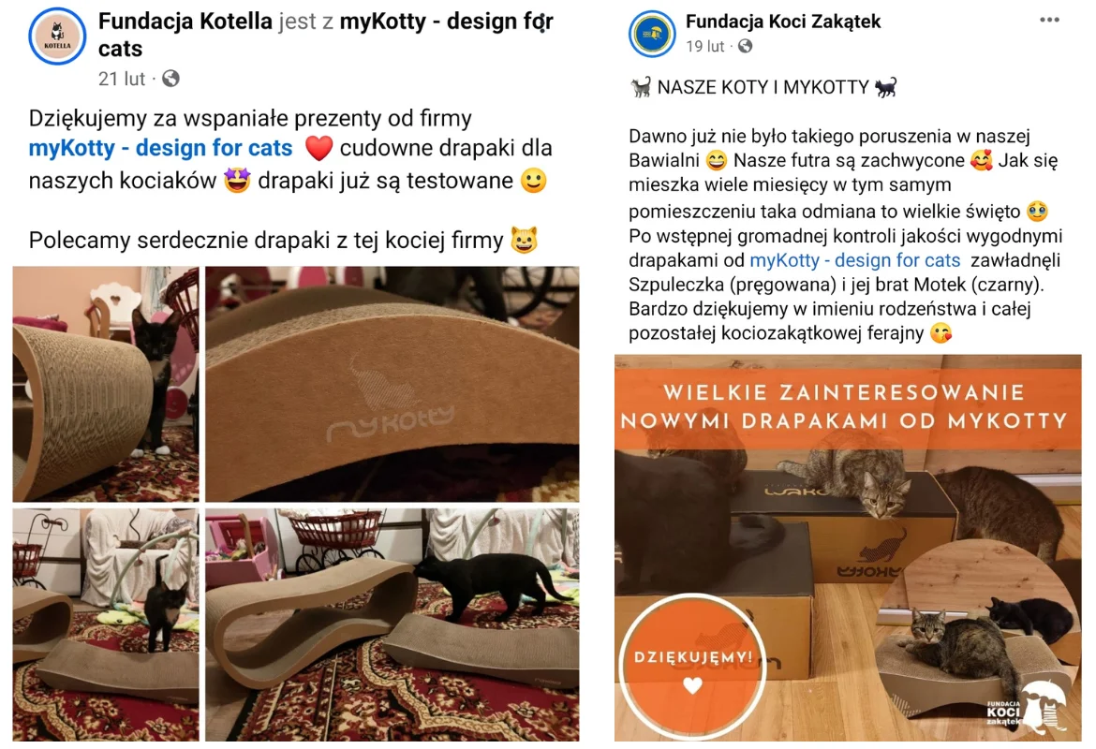Click the 21 lut post timestamp
The height and width of the screenshot is (749, 1096).
122,79
